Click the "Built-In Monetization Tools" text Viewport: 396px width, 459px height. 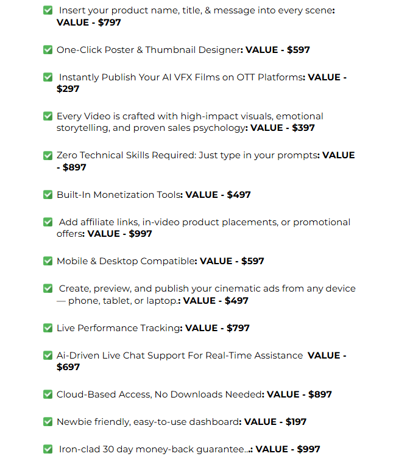(x=118, y=195)
